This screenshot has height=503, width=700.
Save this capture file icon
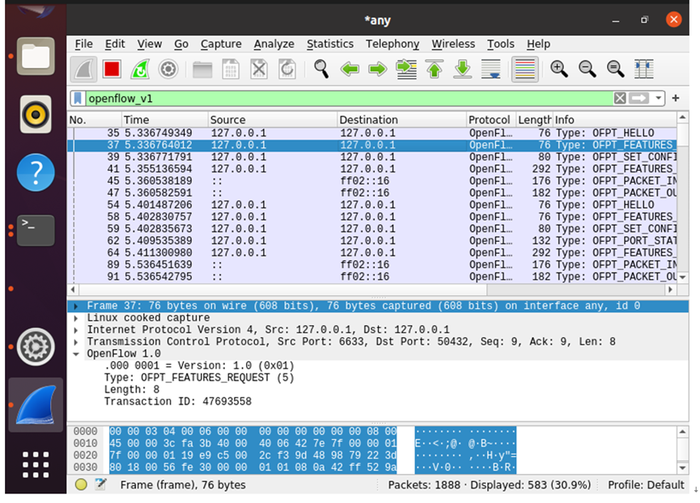[231, 69]
